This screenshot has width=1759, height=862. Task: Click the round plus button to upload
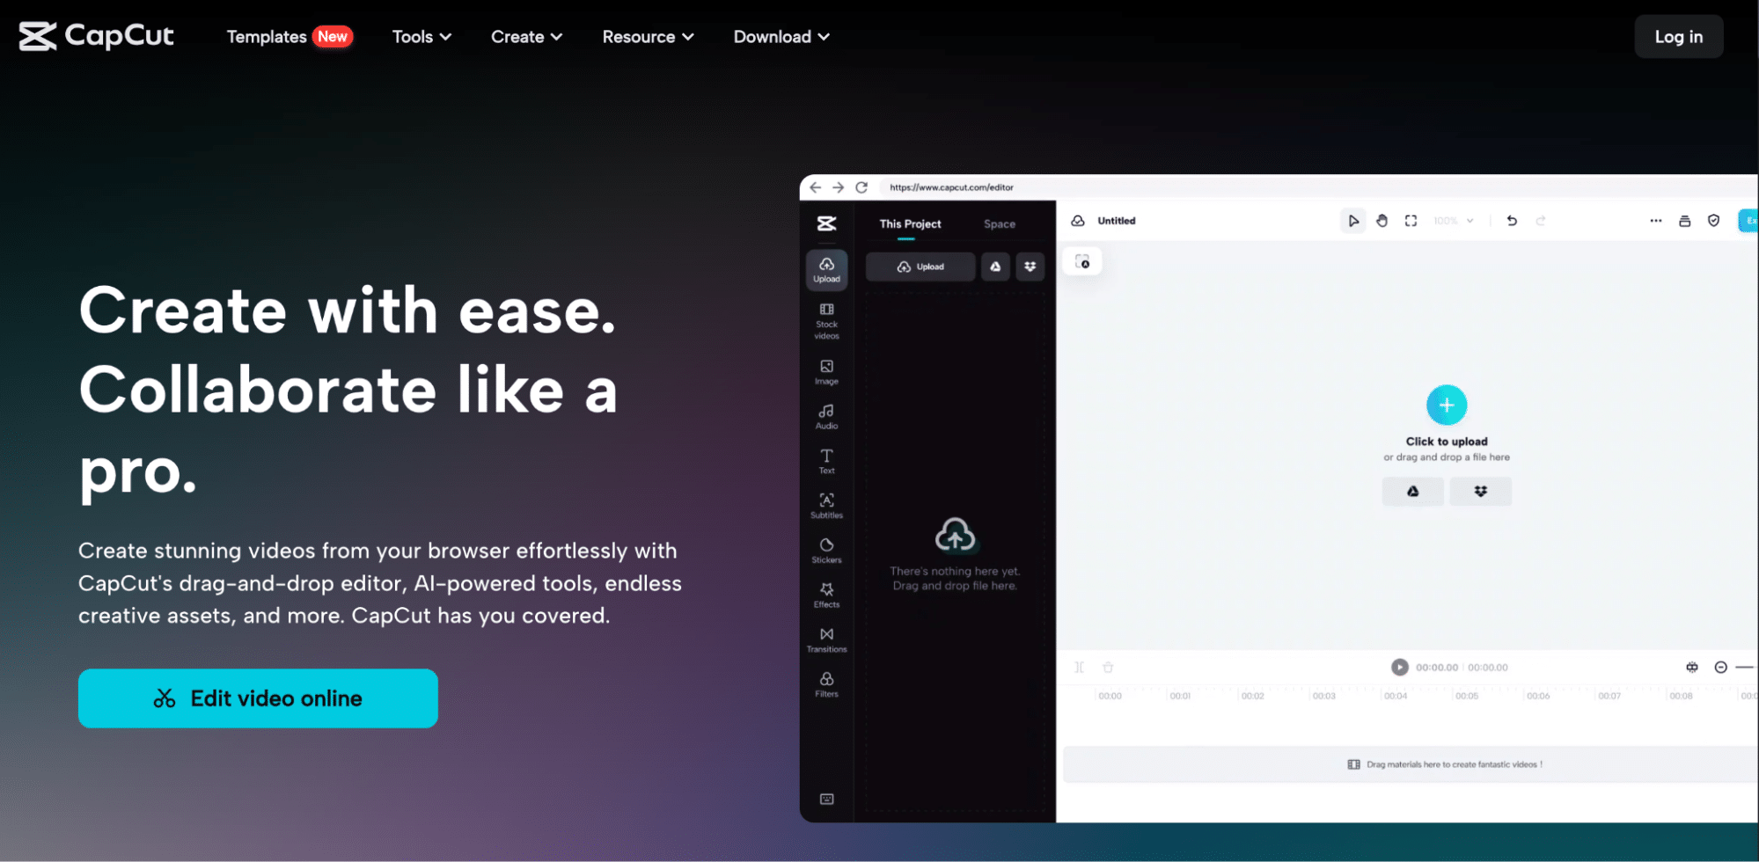point(1447,405)
